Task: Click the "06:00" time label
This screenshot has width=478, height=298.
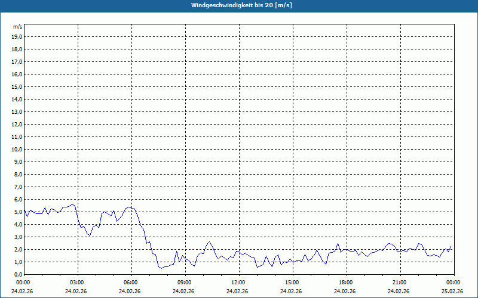Action: (130, 283)
